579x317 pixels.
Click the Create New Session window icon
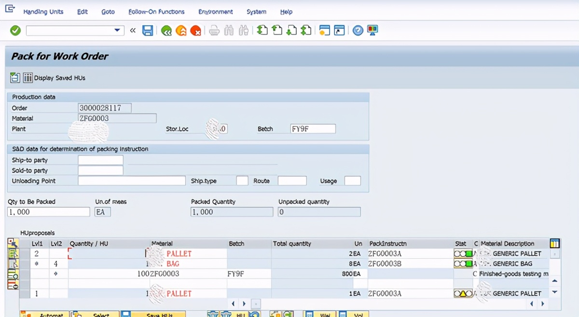pyautogui.click(x=325, y=31)
